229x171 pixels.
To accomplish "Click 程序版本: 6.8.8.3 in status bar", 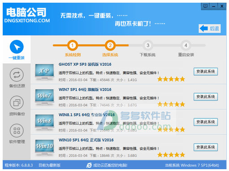I will [x=19, y=165].
